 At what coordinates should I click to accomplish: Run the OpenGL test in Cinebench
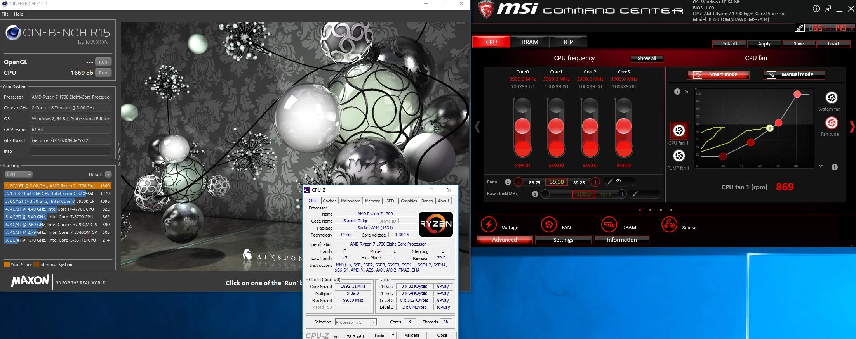103,62
